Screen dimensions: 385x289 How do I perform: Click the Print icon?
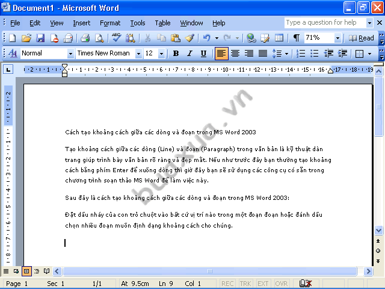tap(85, 38)
